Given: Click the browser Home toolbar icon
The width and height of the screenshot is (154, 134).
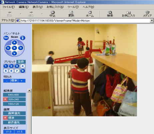Looking at the screenshot, I should point(90,14).
